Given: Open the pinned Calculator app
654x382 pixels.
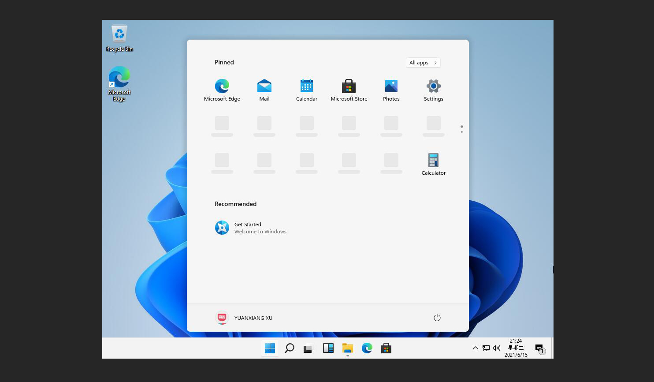Looking at the screenshot, I should tap(434, 164).
